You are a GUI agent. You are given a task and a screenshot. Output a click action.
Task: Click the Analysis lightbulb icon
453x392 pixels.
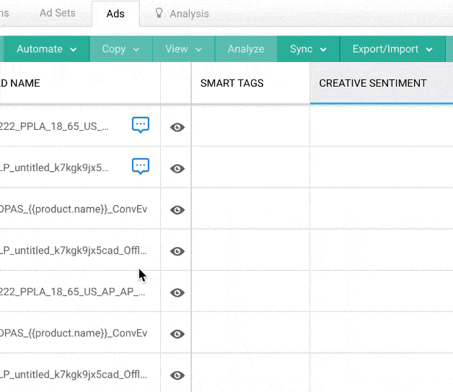159,13
